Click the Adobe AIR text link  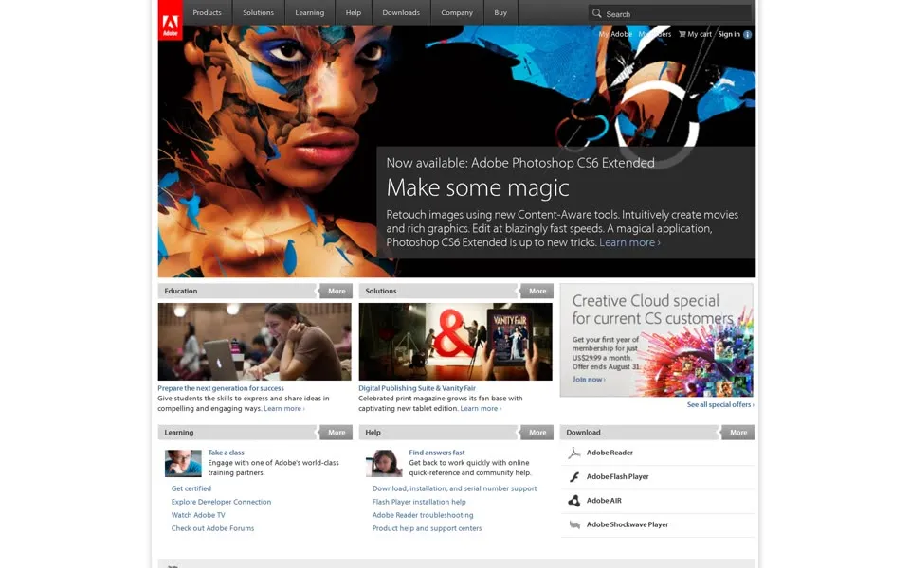click(x=604, y=501)
